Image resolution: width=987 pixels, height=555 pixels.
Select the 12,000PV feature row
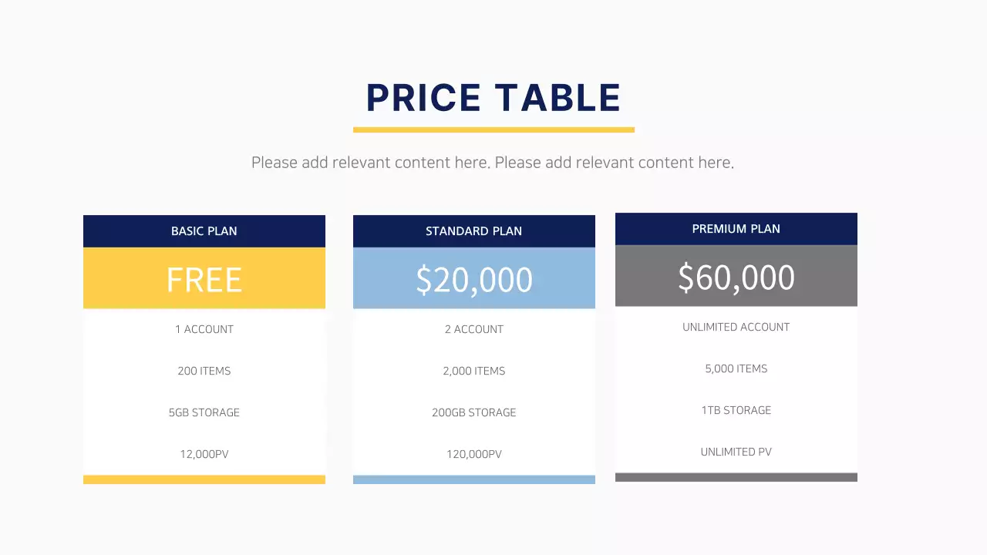click(204, 454)
